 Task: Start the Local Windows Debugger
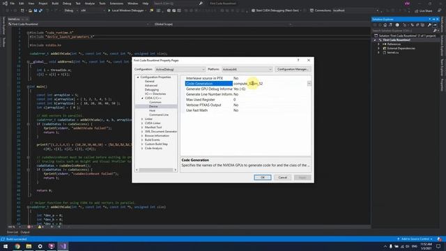coord(127,10)
